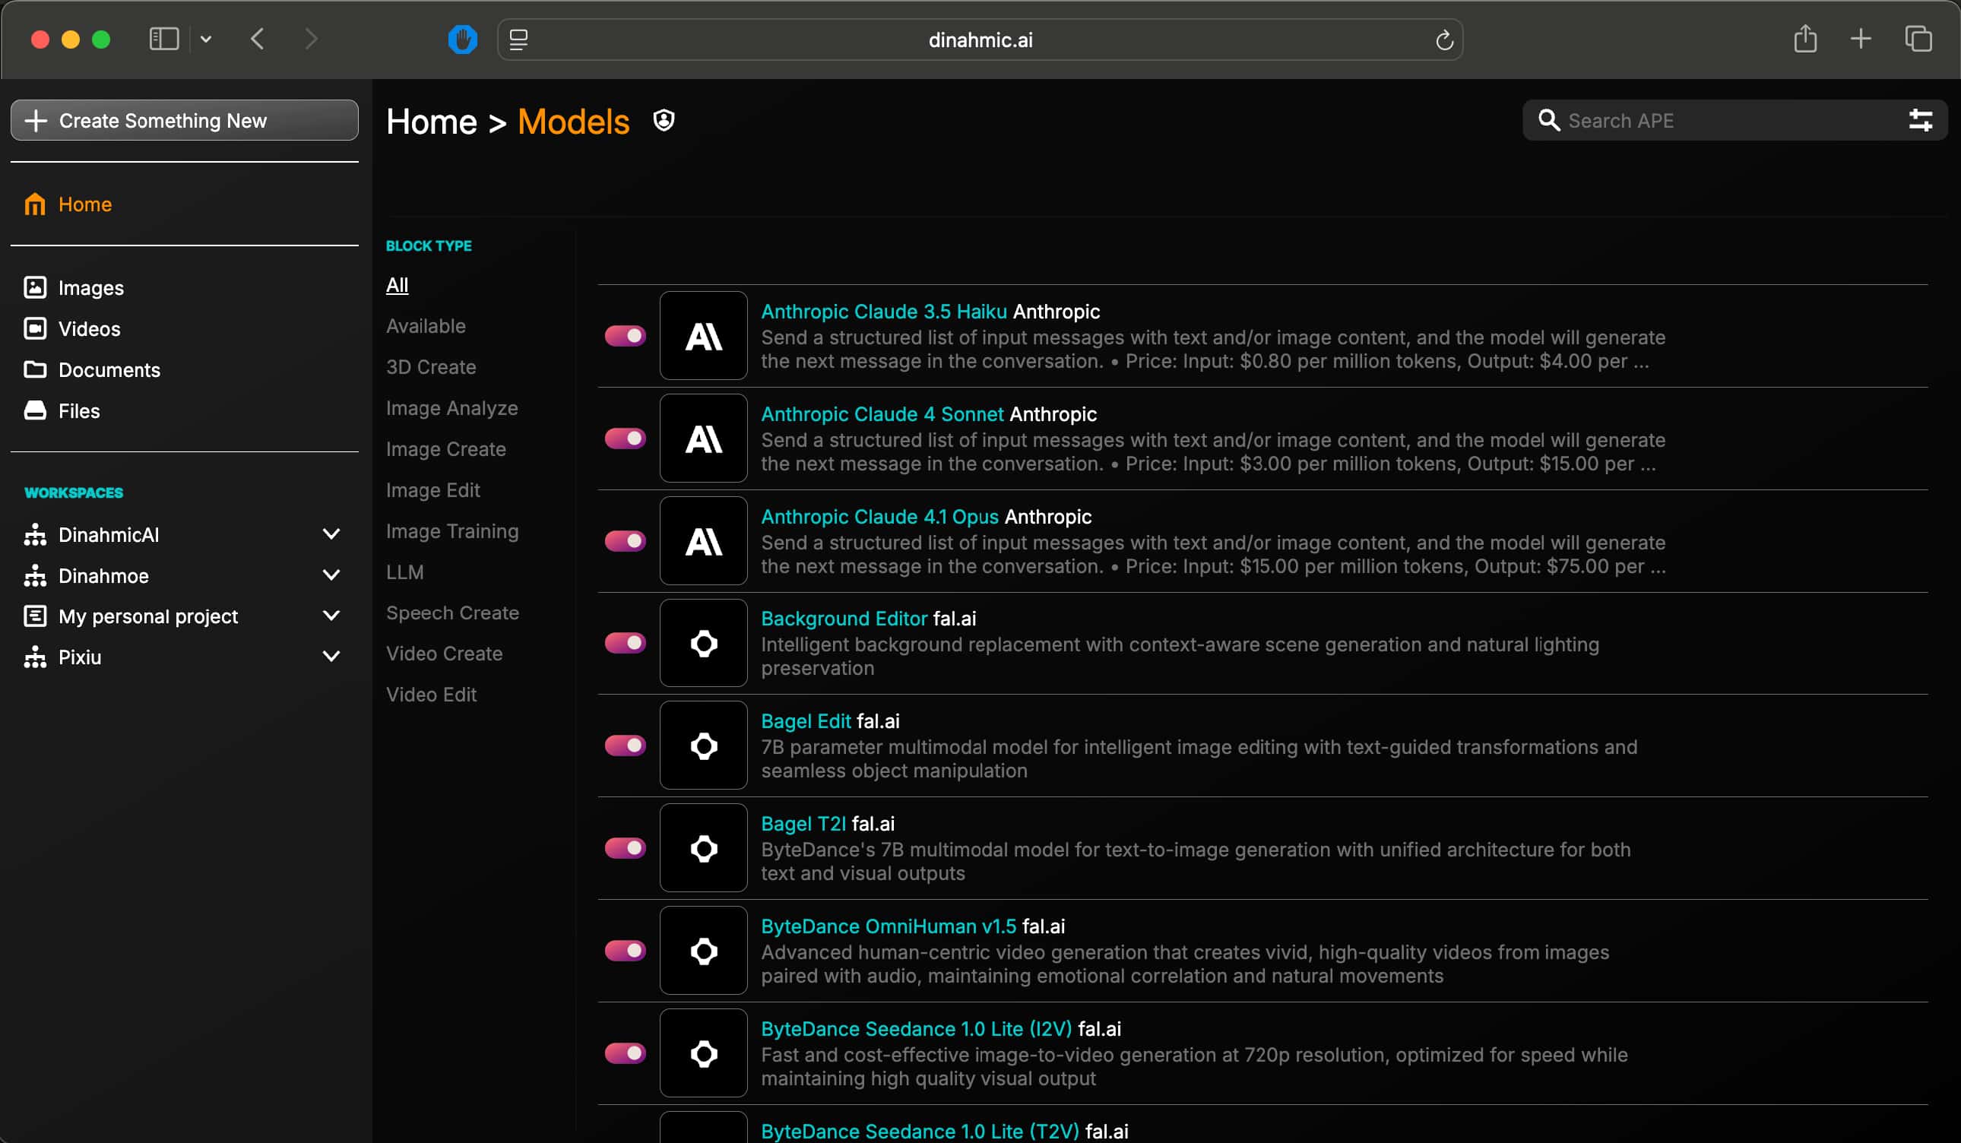Reload the page with refresh icon

(x=1443, y=40)
